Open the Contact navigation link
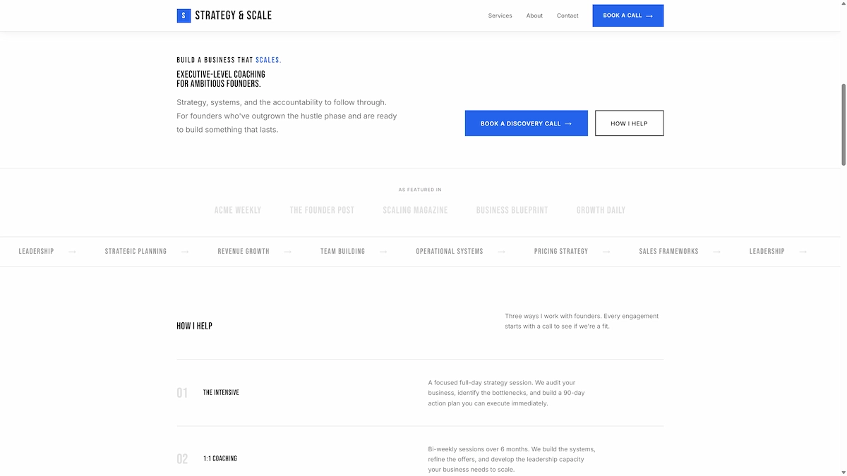The height and width of the screenshot is (476, 847). click(567, 16)
